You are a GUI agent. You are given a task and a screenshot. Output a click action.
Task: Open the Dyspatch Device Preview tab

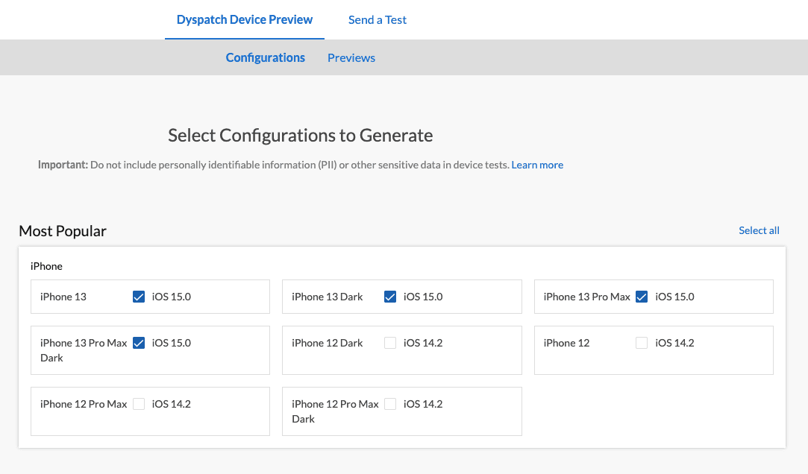coord(244,19)
